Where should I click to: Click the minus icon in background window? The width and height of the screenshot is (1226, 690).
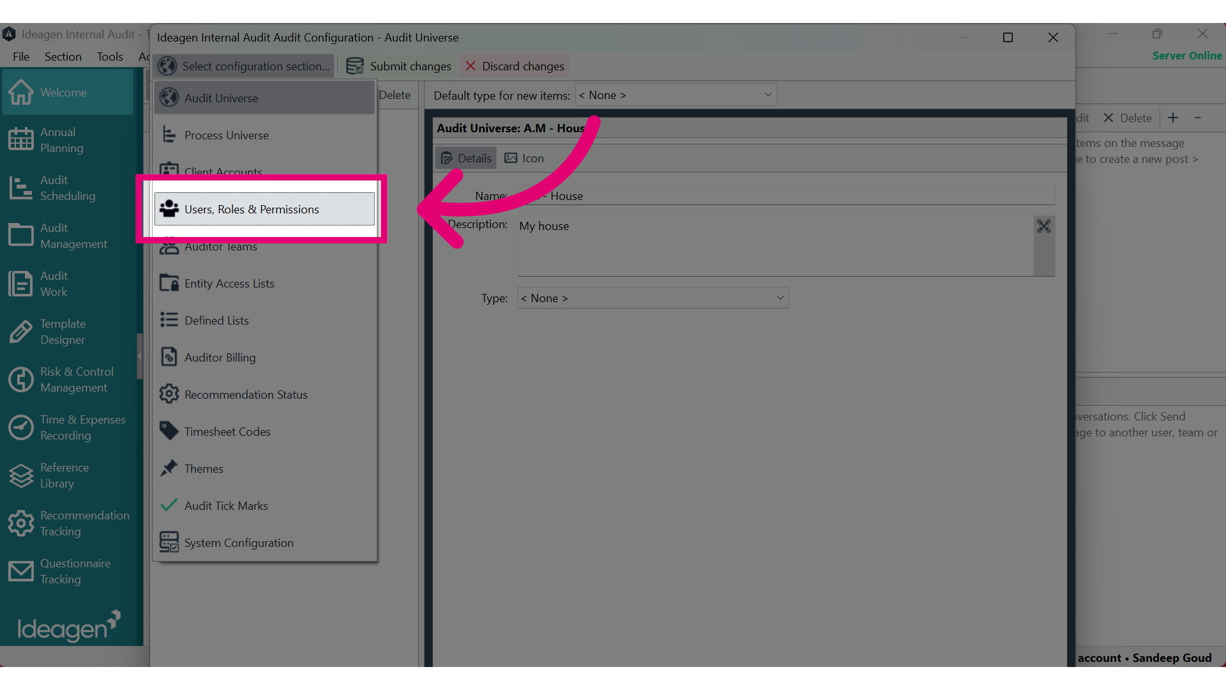tap(1198, 118)
